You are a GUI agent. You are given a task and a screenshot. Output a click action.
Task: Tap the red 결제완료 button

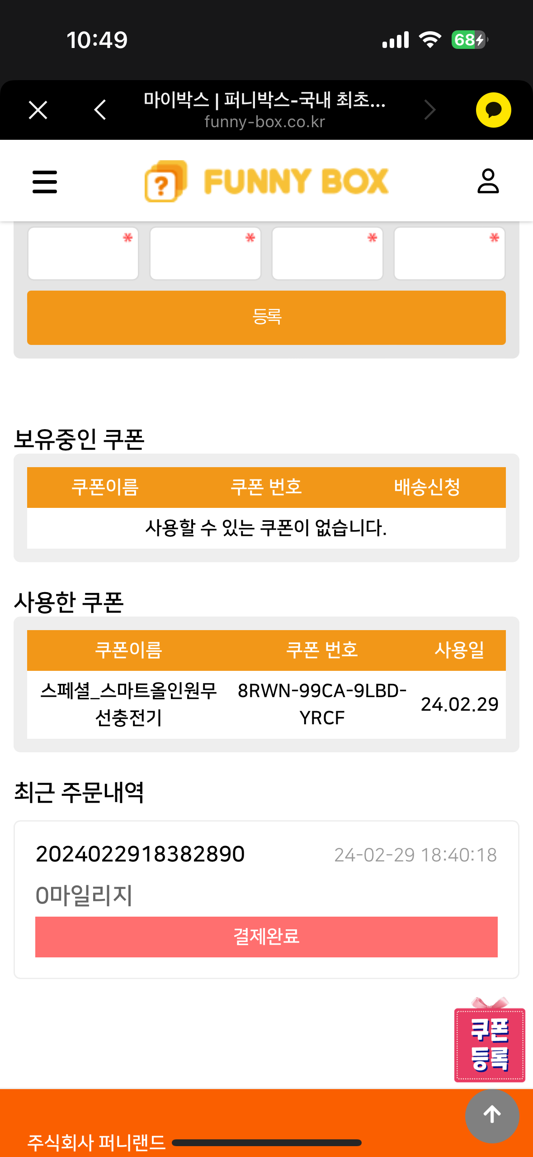coord(266,937)
